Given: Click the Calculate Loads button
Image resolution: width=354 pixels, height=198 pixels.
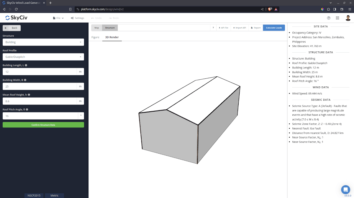Looking at the screenshot, I should click(274, 27).
